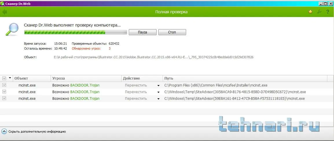Minimize the Dr.Web scanner window
The image size is (334, 141).
(321, 4)
